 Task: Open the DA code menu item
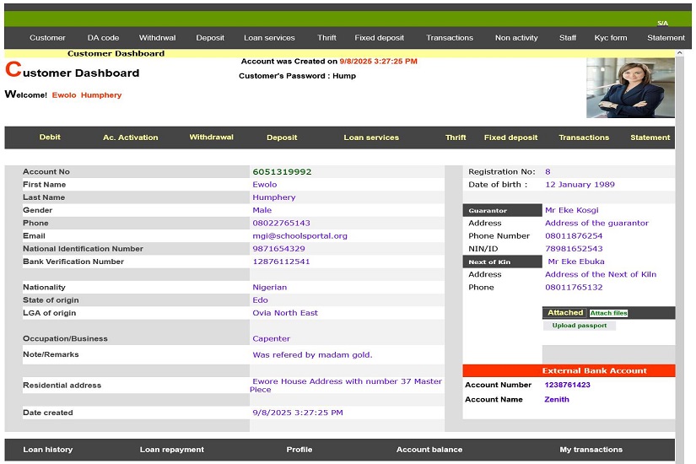(103, 38)
